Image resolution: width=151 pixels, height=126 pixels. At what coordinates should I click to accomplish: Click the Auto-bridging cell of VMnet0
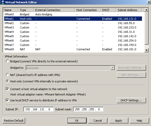(x=44, y=14)
